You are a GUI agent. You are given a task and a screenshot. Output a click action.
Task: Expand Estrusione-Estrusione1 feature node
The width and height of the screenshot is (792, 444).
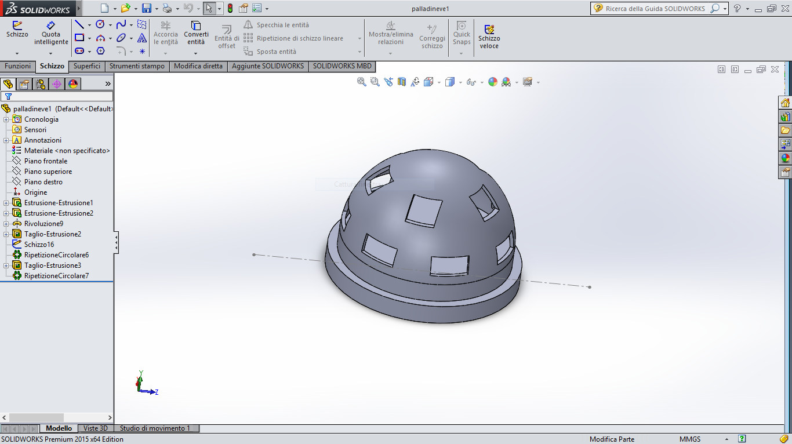[x=6, y=203]
